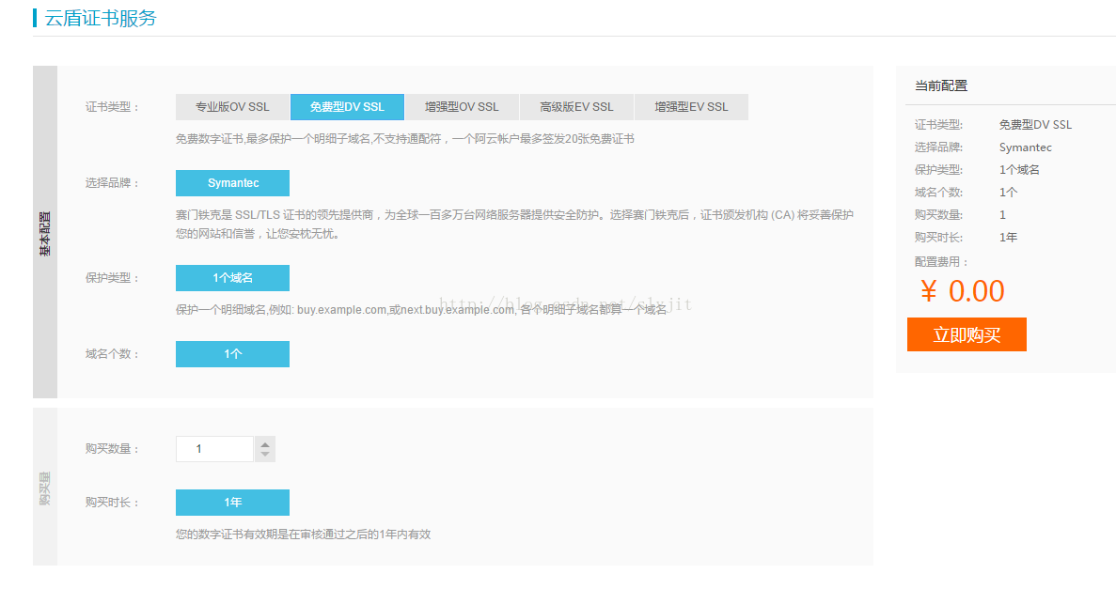Click the Symantec value in 当前配置 summary
This screenshot has height=589, width=1116.
point(1025,147)
